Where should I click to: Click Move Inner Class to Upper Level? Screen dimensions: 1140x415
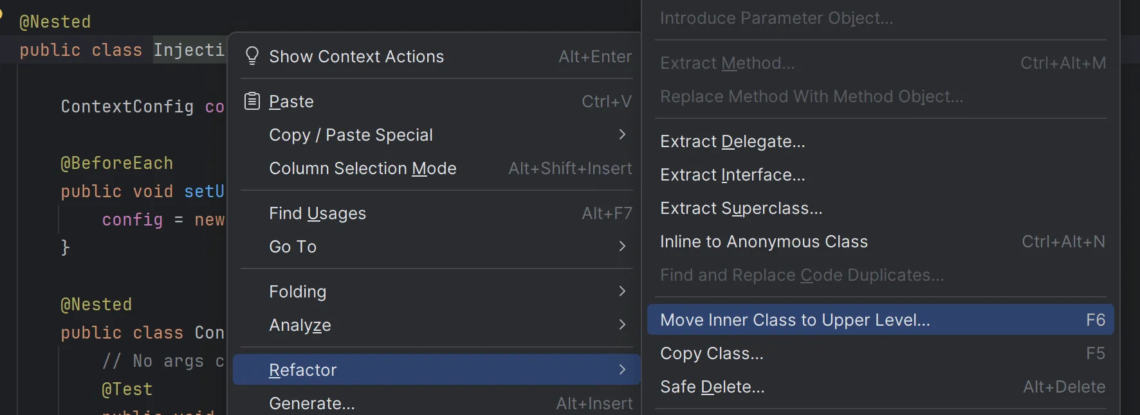pos(795,320)
